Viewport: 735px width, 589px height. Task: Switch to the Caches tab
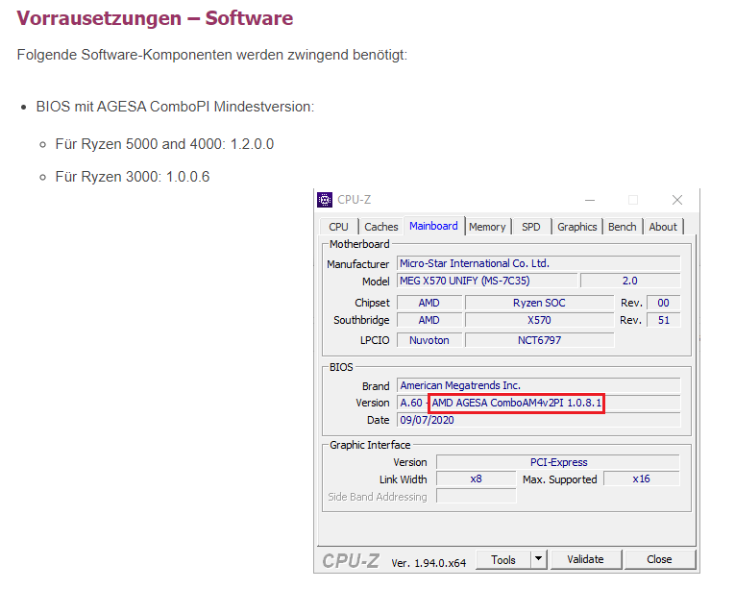point(381,227)
